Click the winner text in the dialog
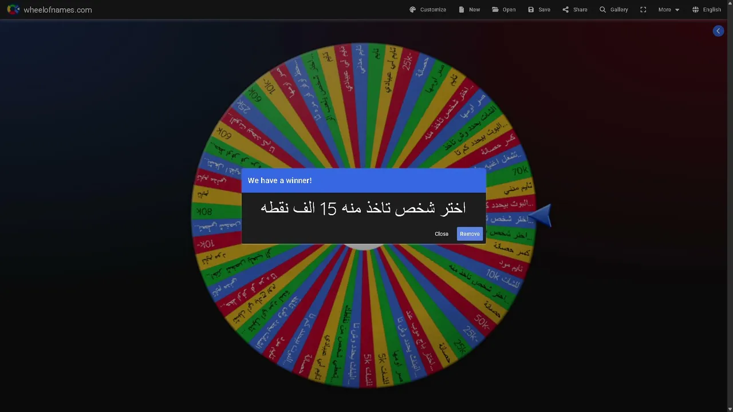733x412 pixels. click(x=364, y=208)
